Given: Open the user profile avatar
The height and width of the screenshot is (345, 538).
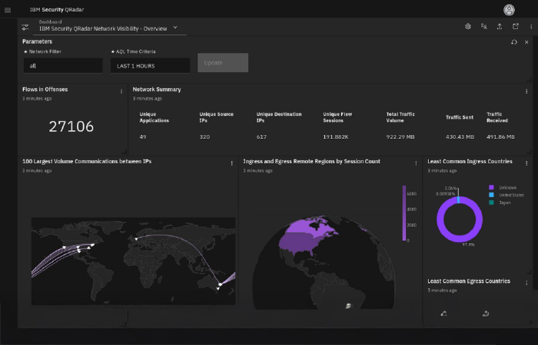Looking at the screenshot, I should [509, 9].
